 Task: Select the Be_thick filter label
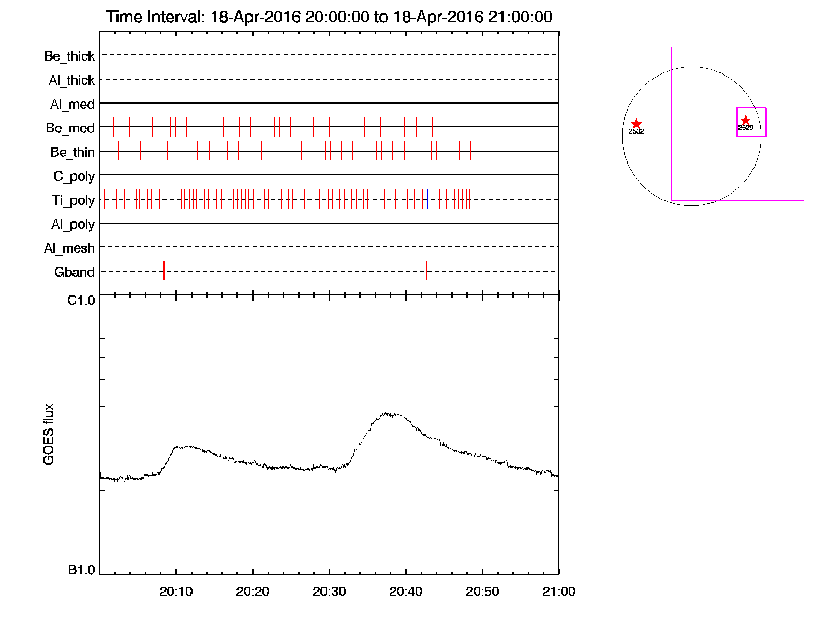pyautogui.click(x=69, y=56)
